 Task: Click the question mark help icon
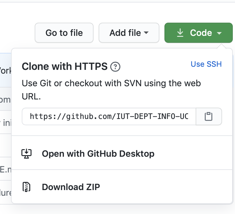116,67
